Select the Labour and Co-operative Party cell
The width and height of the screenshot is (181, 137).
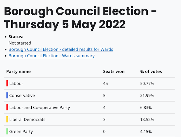tap(40, 108)
